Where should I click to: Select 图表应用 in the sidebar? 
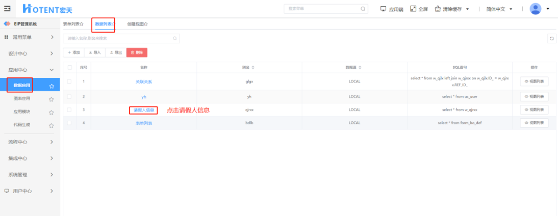click(x=22, y=98)
